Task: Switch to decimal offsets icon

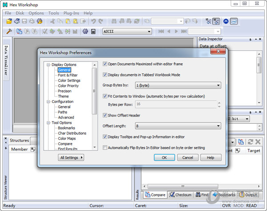Action: click(x=208, y=21)
